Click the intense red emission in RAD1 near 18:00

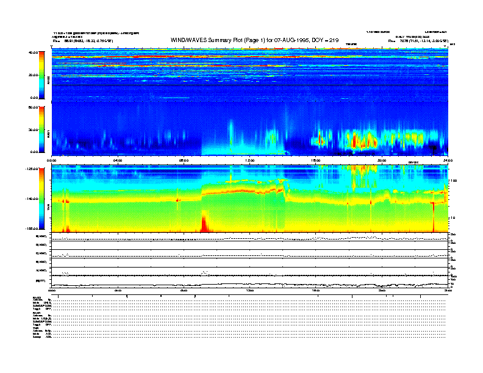tap(354, 141)
